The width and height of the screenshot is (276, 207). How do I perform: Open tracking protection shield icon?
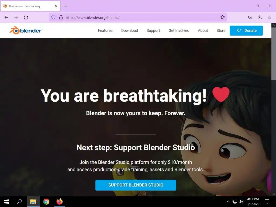[53, 18]
